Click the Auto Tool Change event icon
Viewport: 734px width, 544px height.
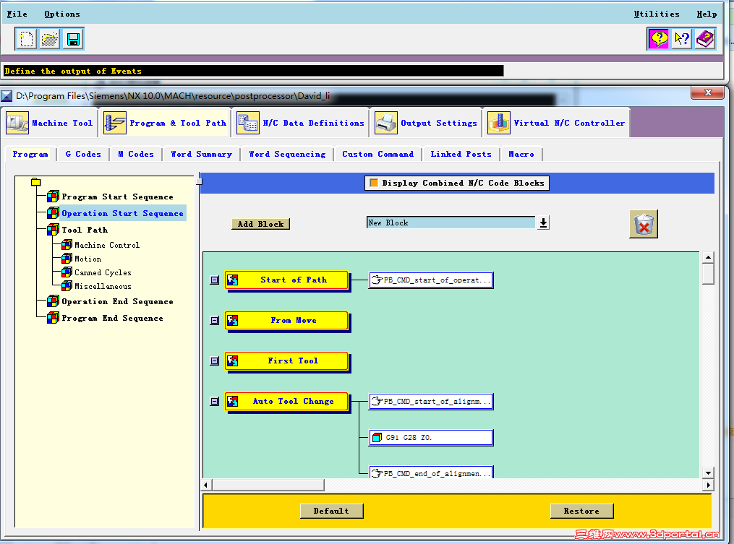[233, 402]
